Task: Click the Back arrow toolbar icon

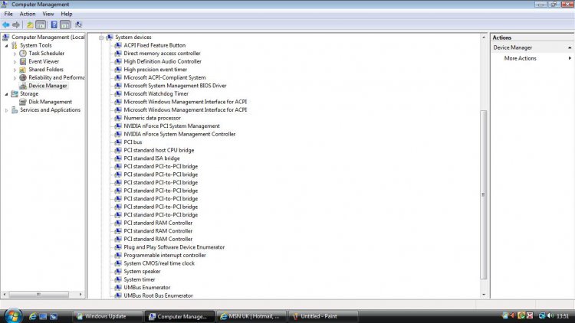Action: (6, 25)
